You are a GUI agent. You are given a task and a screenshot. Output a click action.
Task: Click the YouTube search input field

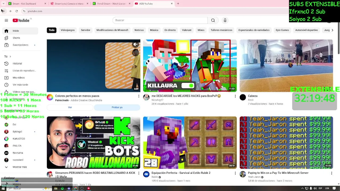[160, 20]
